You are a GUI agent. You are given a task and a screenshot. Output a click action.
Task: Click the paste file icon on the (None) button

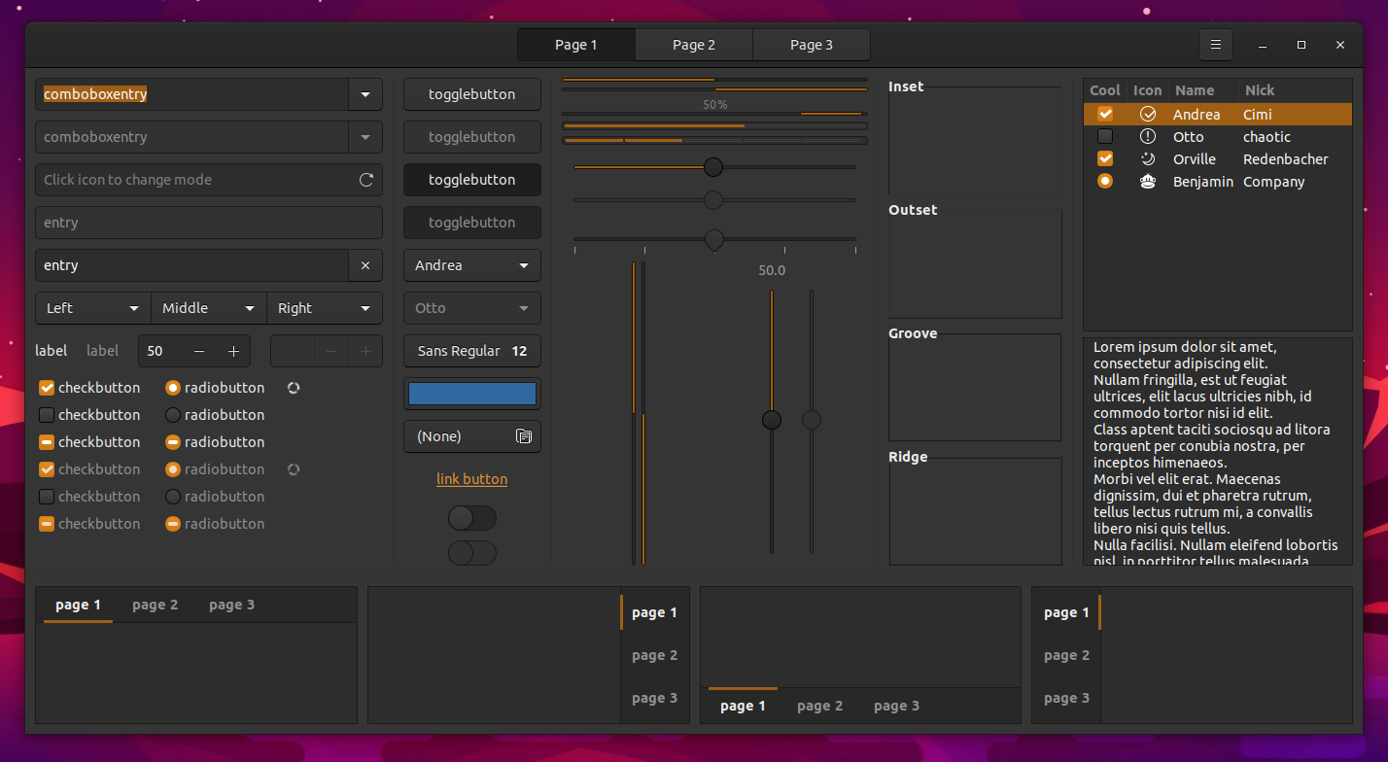(524, 436)
